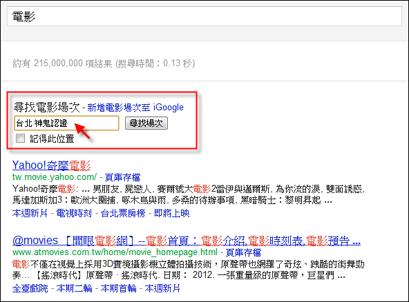Open the @movies 開眼電影網 result title
The height and width of the screenshot is (302, 409).
click(x=187, y=241)
